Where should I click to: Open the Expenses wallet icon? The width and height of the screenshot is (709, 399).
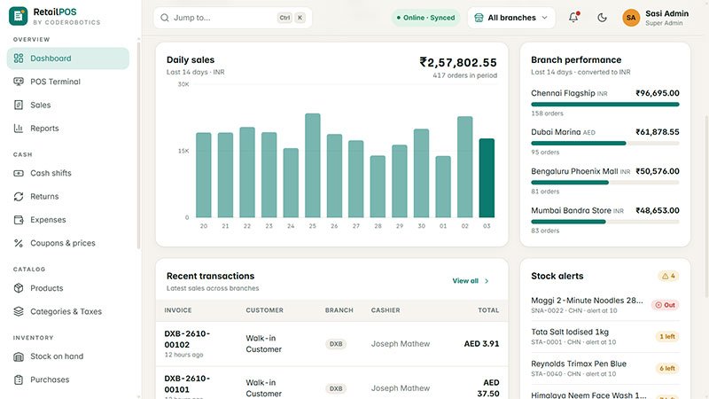click(x=19, y=220)
